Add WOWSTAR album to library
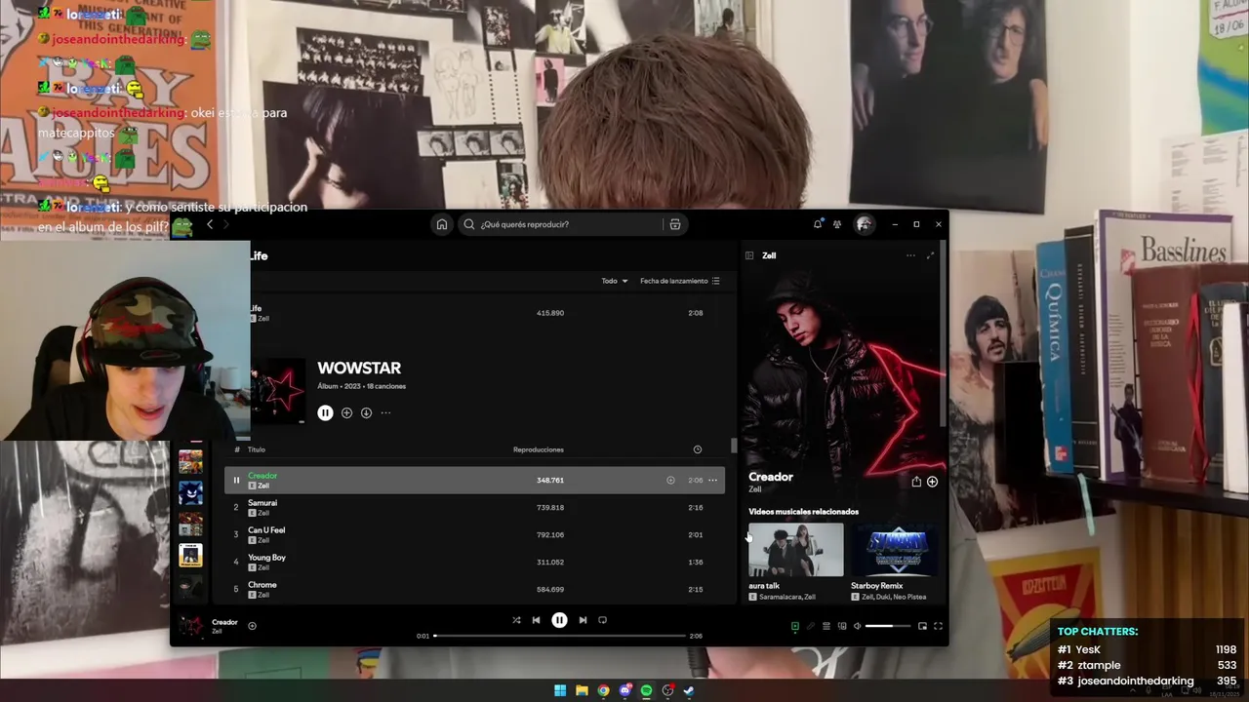Viewport: 1249px width, 702px height. [346, 412]
